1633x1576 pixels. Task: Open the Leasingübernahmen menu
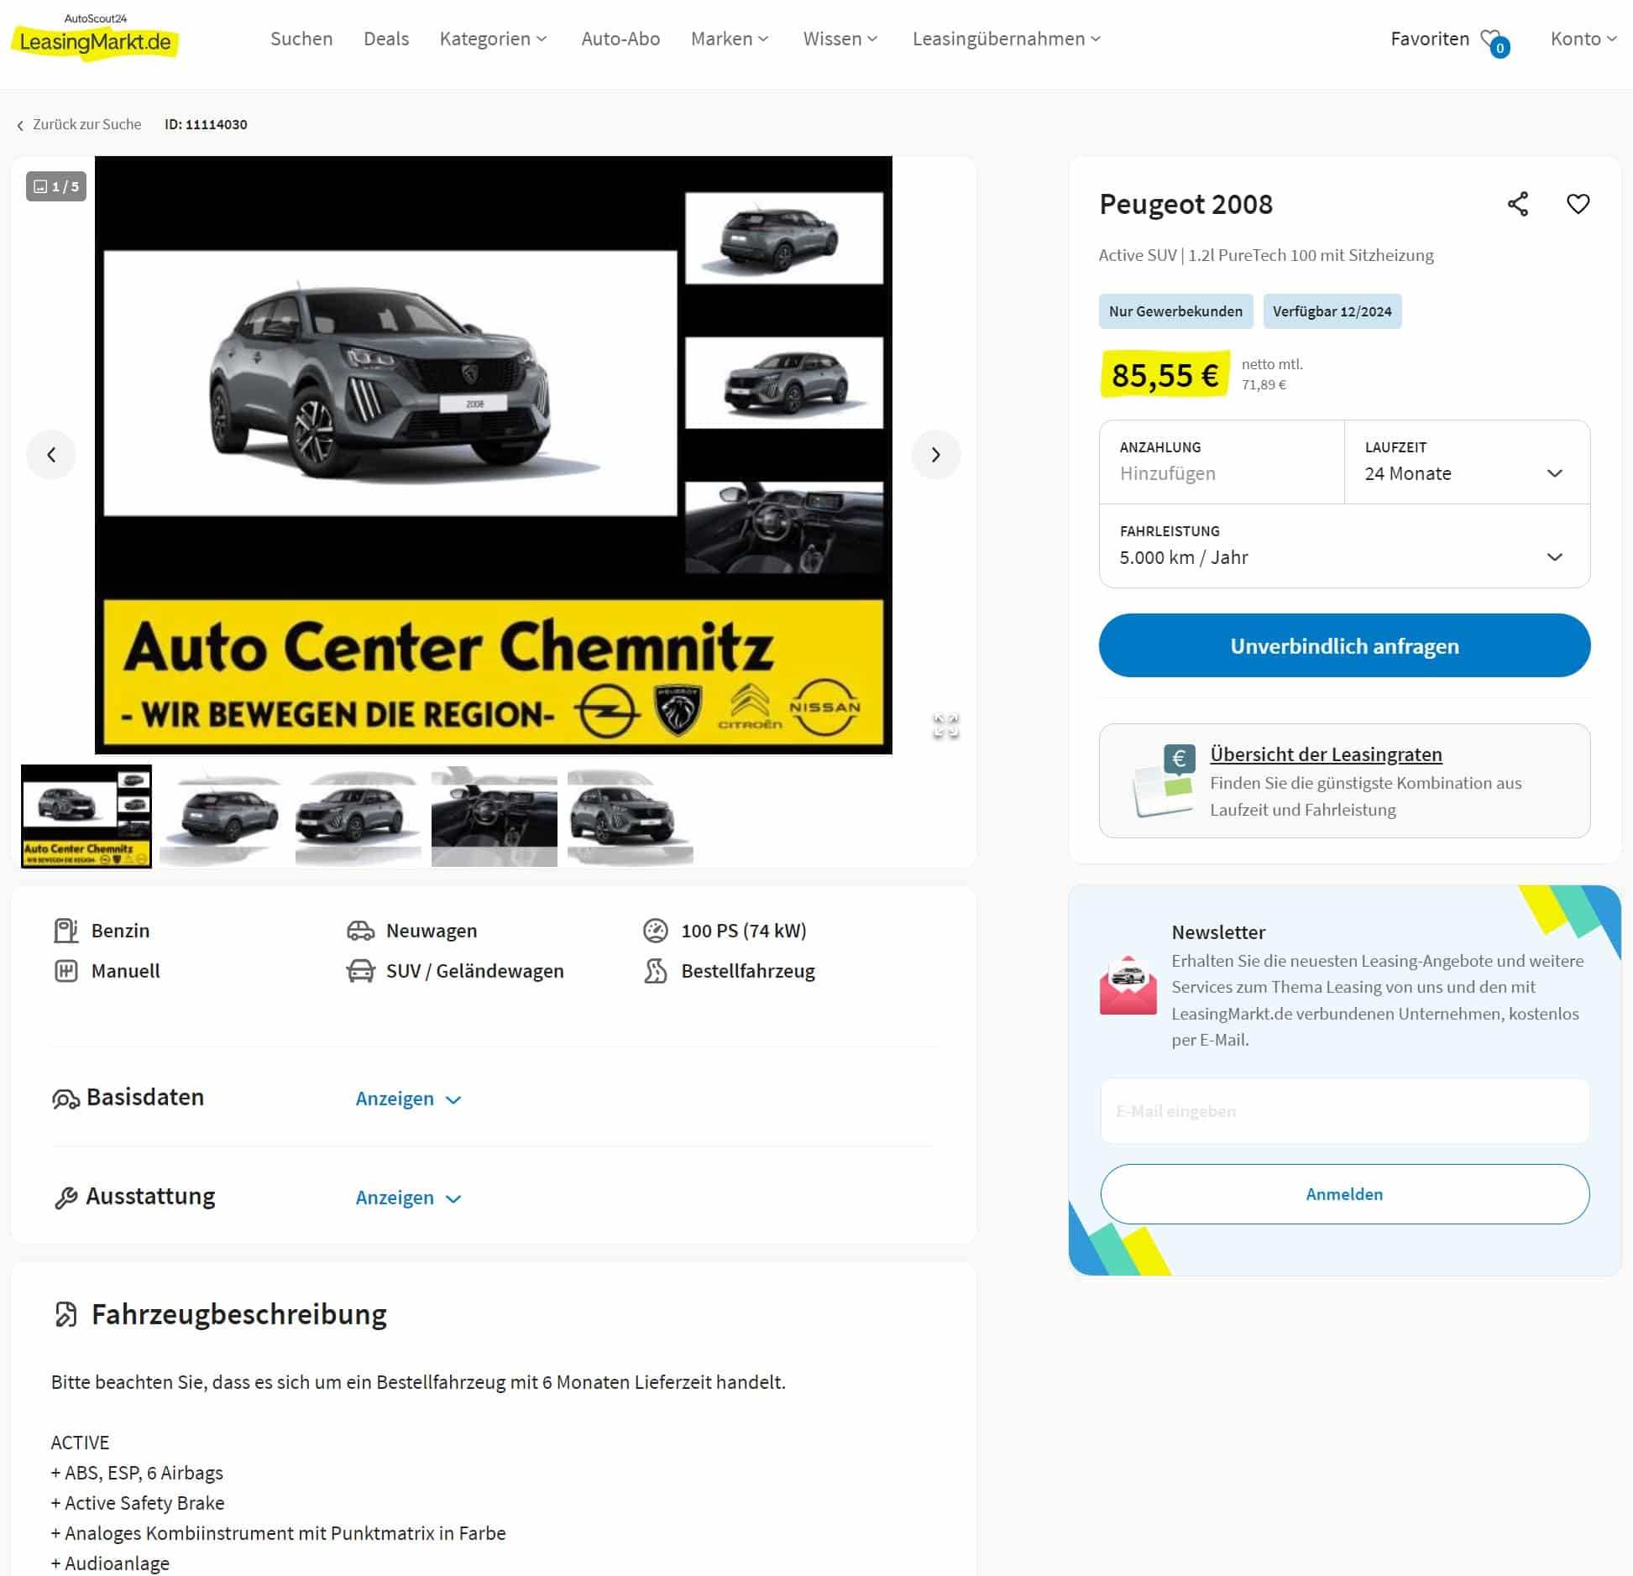click(1006, 39)
